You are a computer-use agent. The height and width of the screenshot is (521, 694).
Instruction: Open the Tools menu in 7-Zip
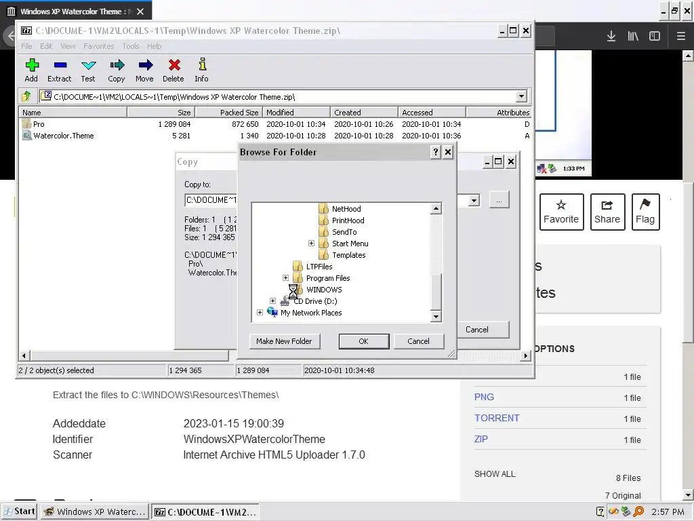[x=131, y=46]
